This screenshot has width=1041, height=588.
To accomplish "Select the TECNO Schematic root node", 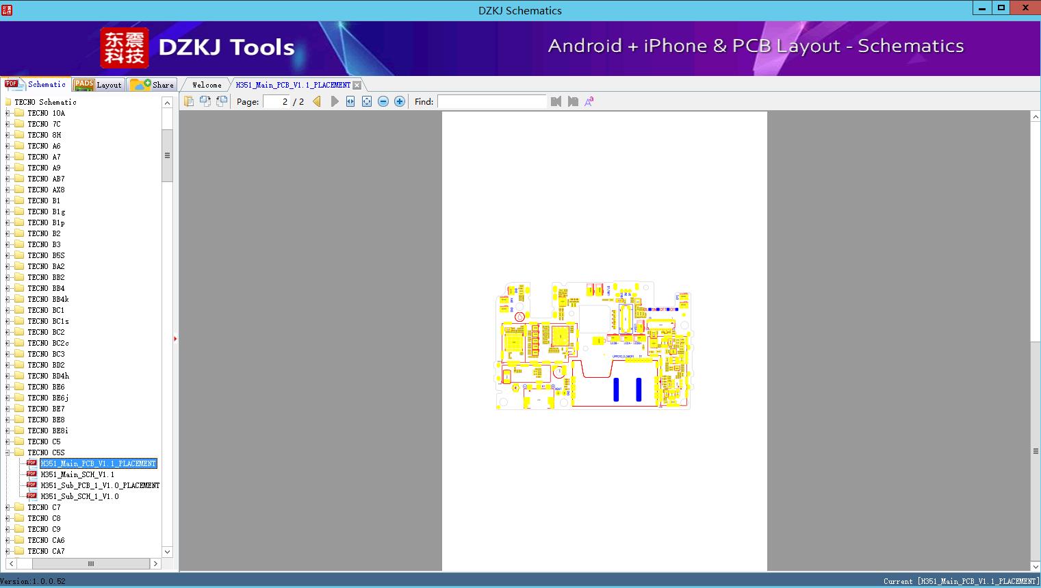I will 45,102.
